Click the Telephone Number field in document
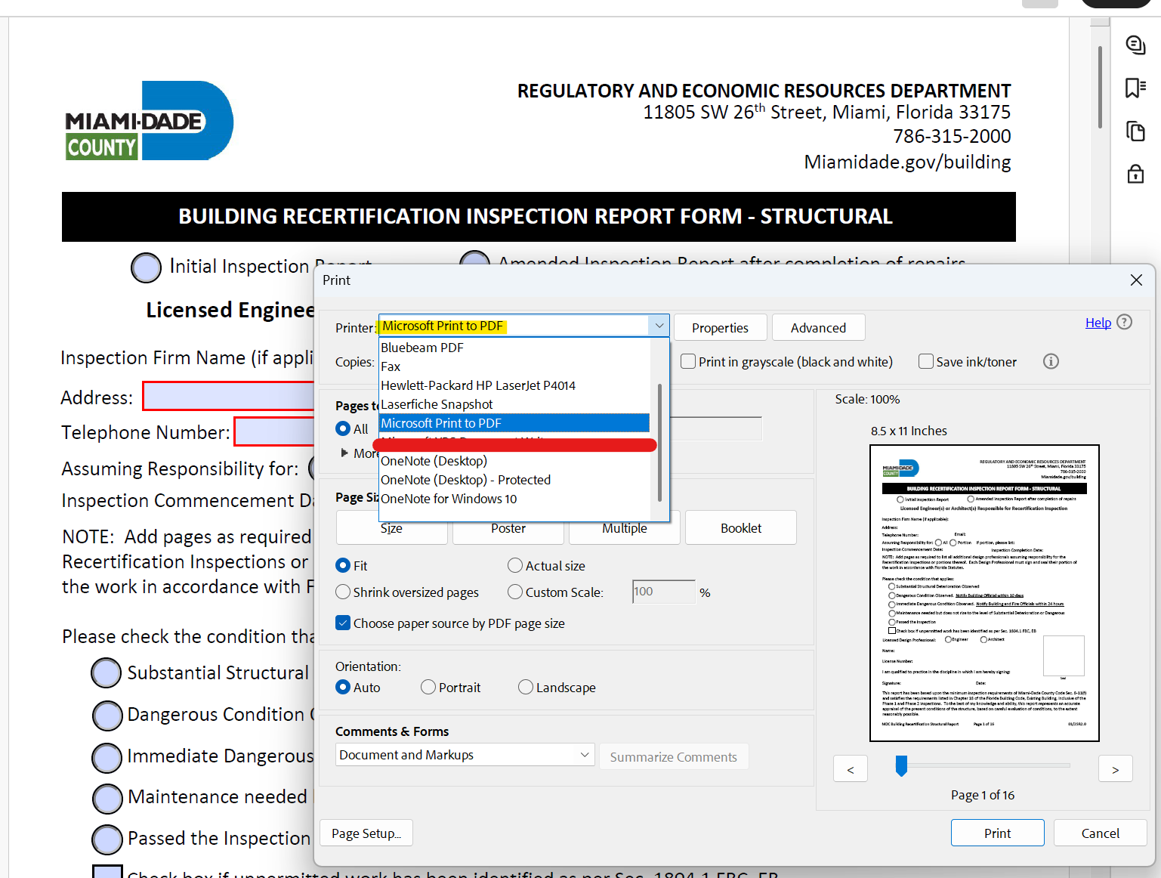This screenshot has width=1161, height=878. pos(275,431)
